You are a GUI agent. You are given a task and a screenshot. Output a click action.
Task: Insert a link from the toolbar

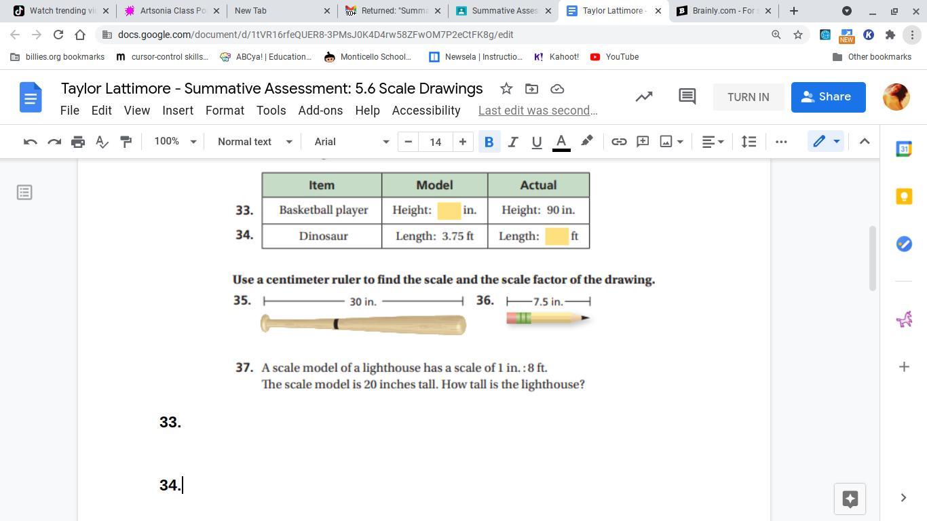pos(619,142)
